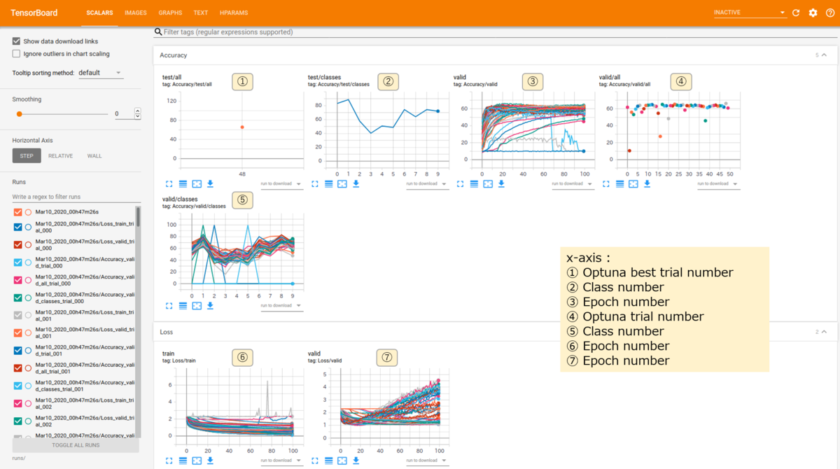
Task: Open the HPARAMS tab
Action: 233,12
